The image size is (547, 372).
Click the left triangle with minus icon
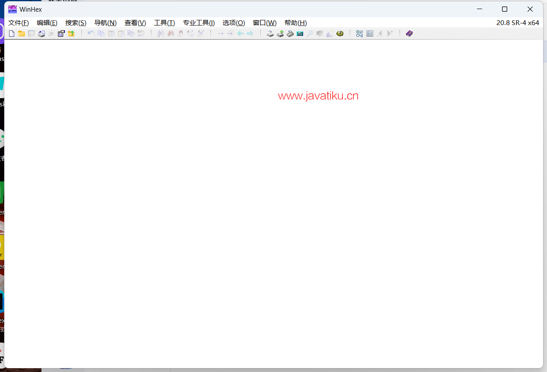click(380, 33)
